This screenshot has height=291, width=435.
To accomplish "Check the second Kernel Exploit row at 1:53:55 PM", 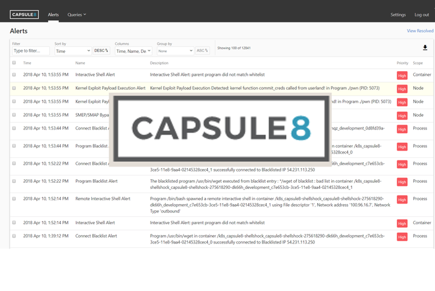I will click(14, 101).
